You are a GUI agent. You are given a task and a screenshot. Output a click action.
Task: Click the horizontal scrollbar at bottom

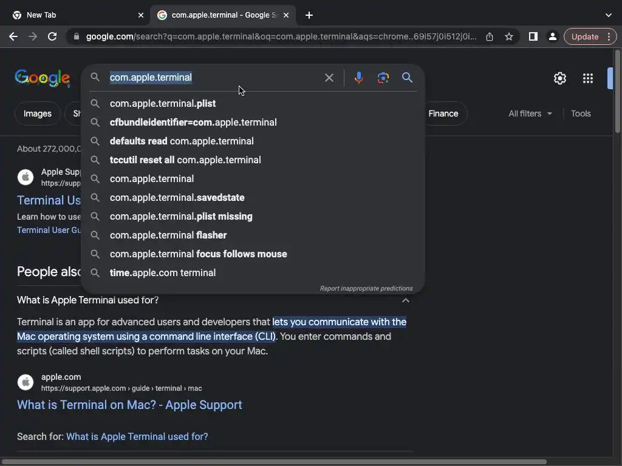[274, 462]
